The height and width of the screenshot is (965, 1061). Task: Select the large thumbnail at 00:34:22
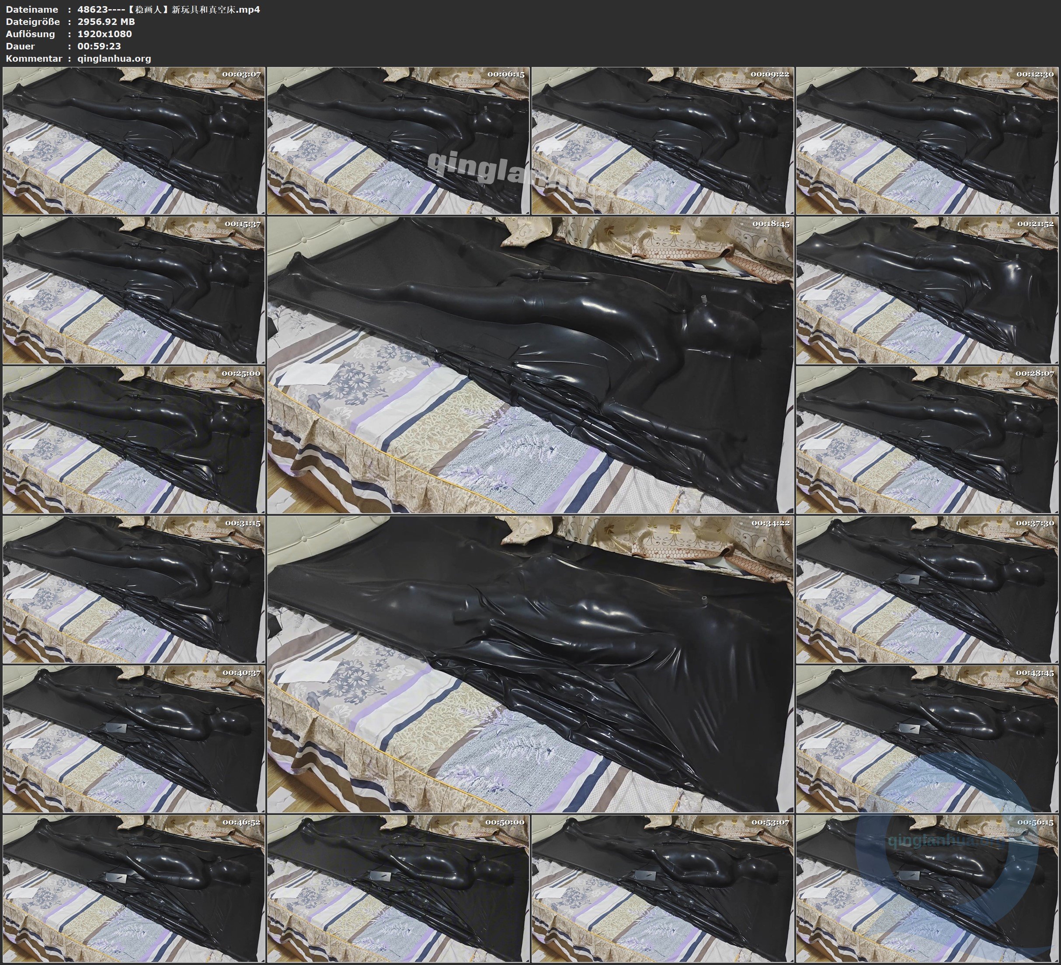531,664
